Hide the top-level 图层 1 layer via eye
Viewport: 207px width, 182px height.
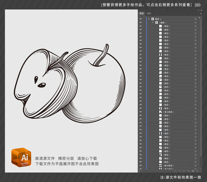coord(141,19)
